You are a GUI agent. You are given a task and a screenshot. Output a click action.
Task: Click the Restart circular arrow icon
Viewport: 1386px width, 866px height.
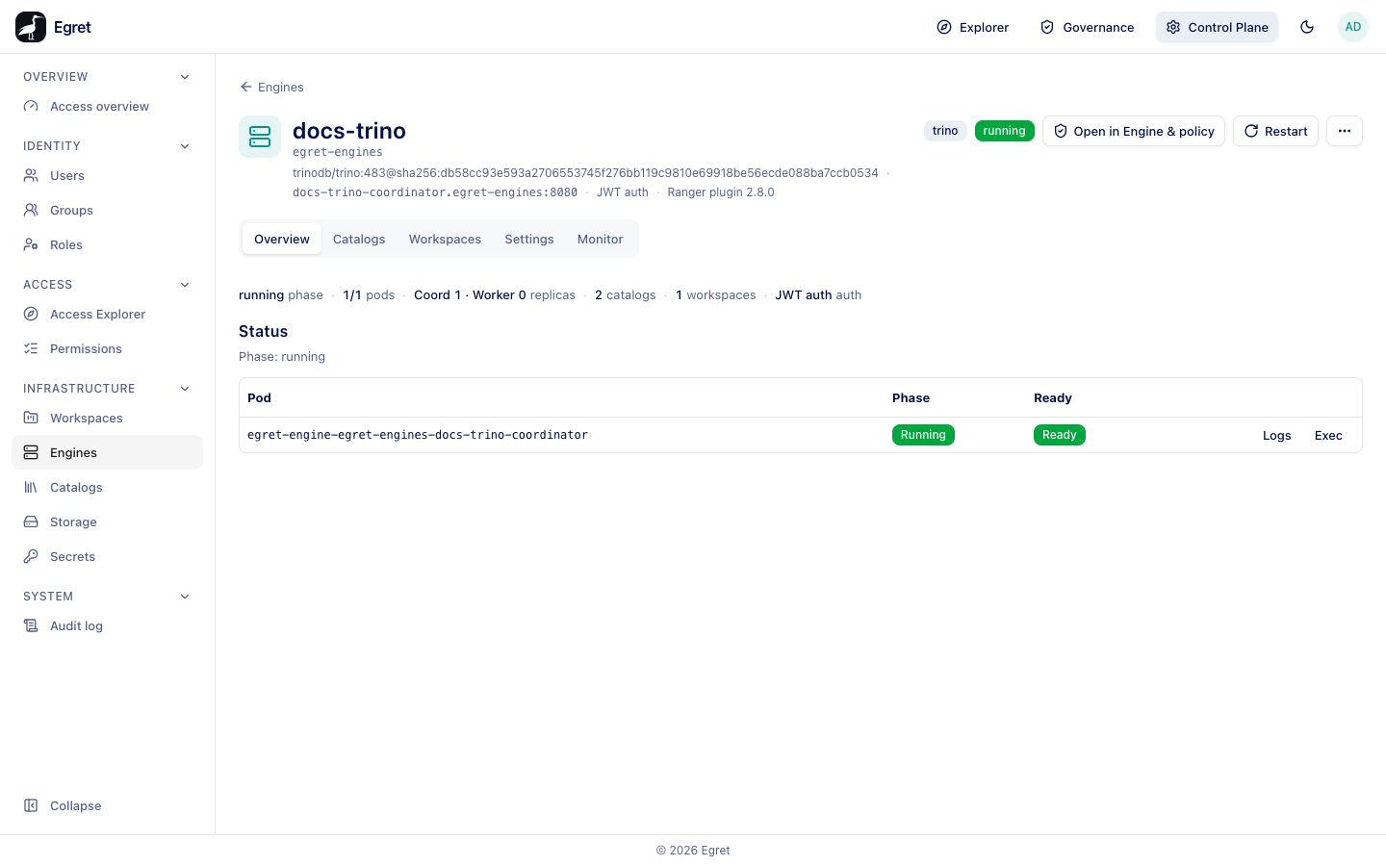click(x=1251, y=132)
